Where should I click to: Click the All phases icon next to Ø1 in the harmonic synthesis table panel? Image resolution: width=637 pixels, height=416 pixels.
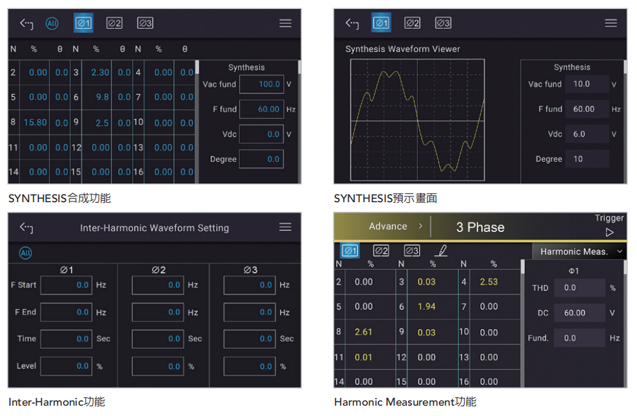coord(52,23)
